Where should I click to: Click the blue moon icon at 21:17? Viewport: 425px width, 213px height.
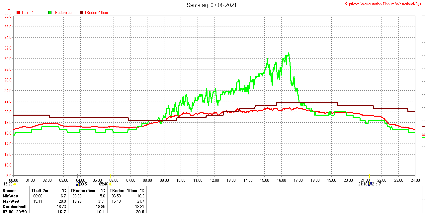(x=370, y=184)
